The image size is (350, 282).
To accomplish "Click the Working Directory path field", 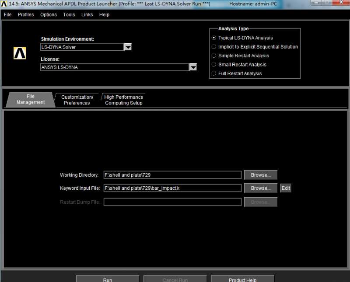I will [x=172, y=175].
